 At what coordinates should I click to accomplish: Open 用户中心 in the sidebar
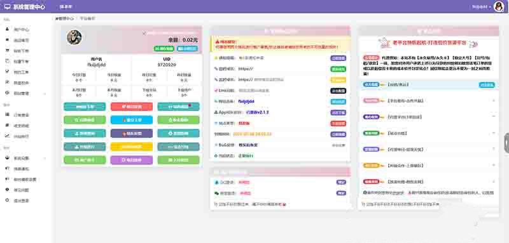pos(22,29)
